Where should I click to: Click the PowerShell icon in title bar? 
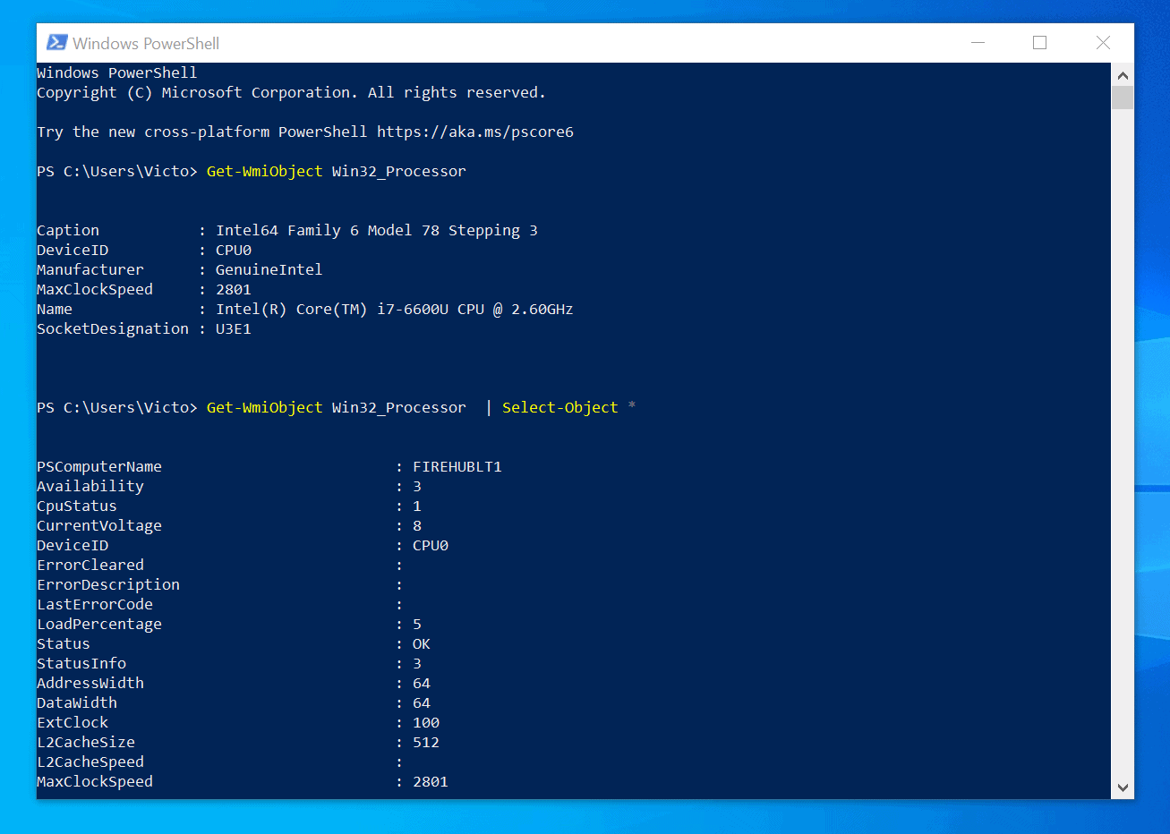point(56,43)
